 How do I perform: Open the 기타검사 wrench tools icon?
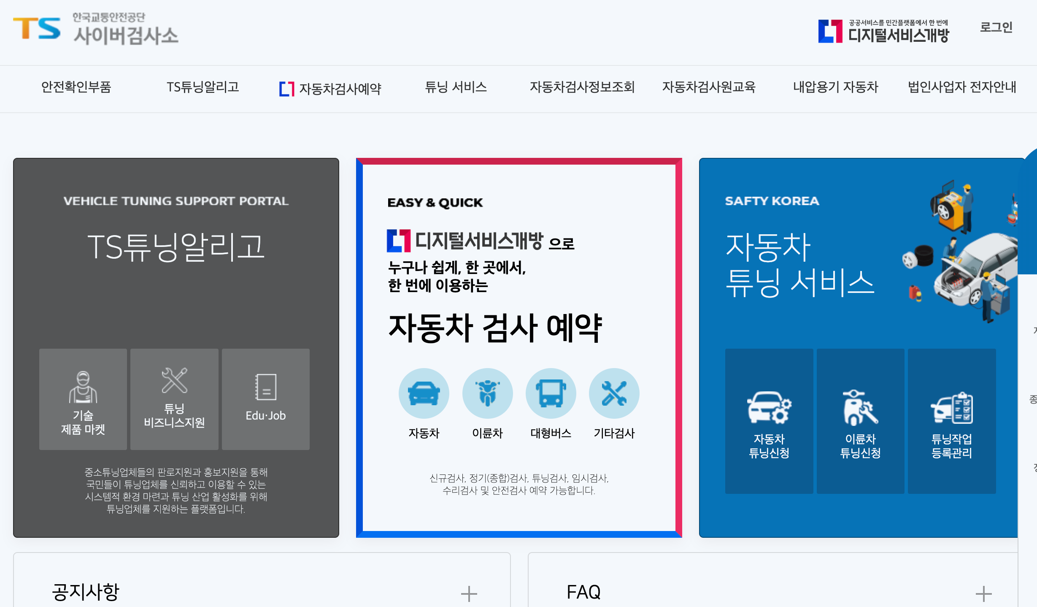pos(614,393)
